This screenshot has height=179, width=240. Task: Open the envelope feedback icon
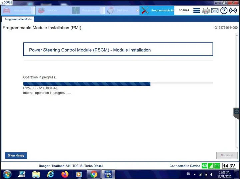(215, 11)
